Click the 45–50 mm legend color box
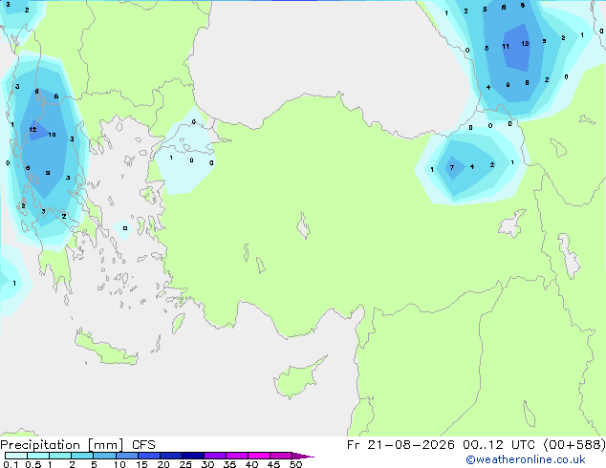Image resolution: width=606 pixels, height=468 pixels. coord(281,456)
